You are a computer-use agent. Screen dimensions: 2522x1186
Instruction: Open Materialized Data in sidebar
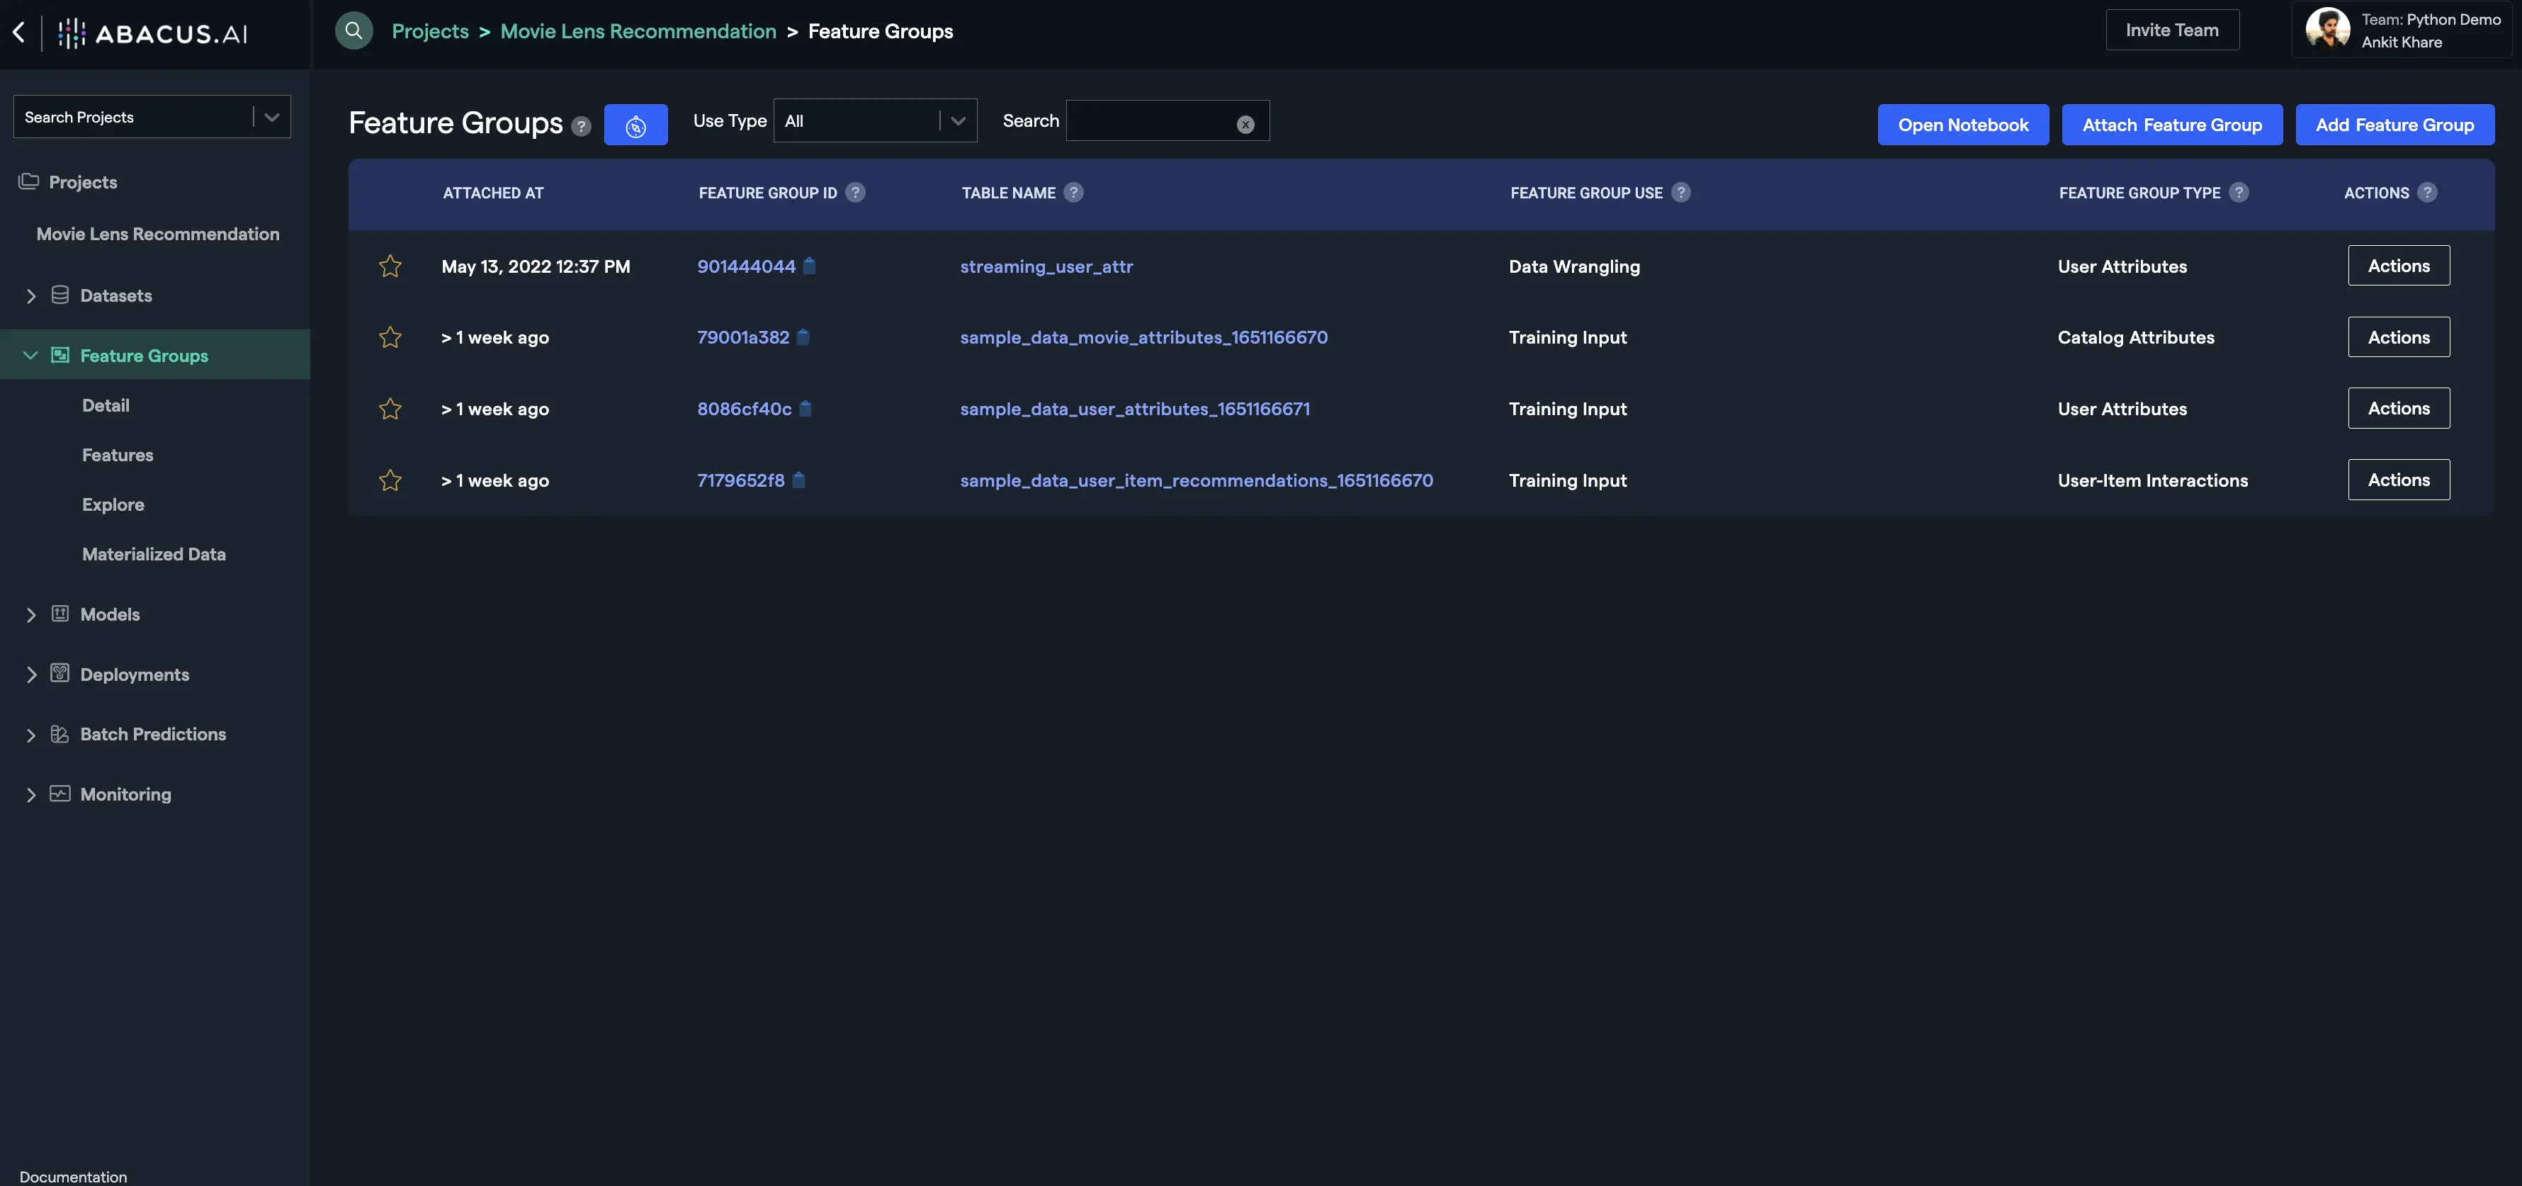click(154, 554)
